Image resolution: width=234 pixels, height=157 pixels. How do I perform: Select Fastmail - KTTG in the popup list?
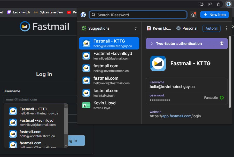click(109, 43)
